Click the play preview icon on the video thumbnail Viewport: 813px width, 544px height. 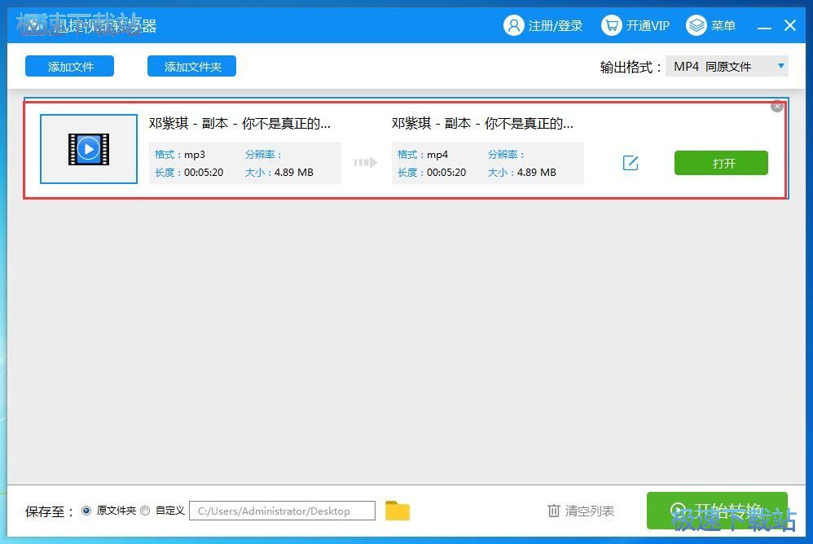tap(88, 148)
